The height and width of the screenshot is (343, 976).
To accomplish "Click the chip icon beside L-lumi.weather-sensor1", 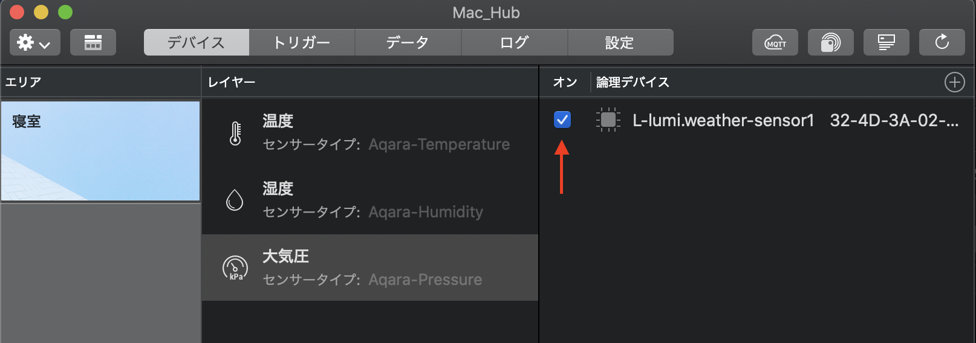I will coord(608,120).
